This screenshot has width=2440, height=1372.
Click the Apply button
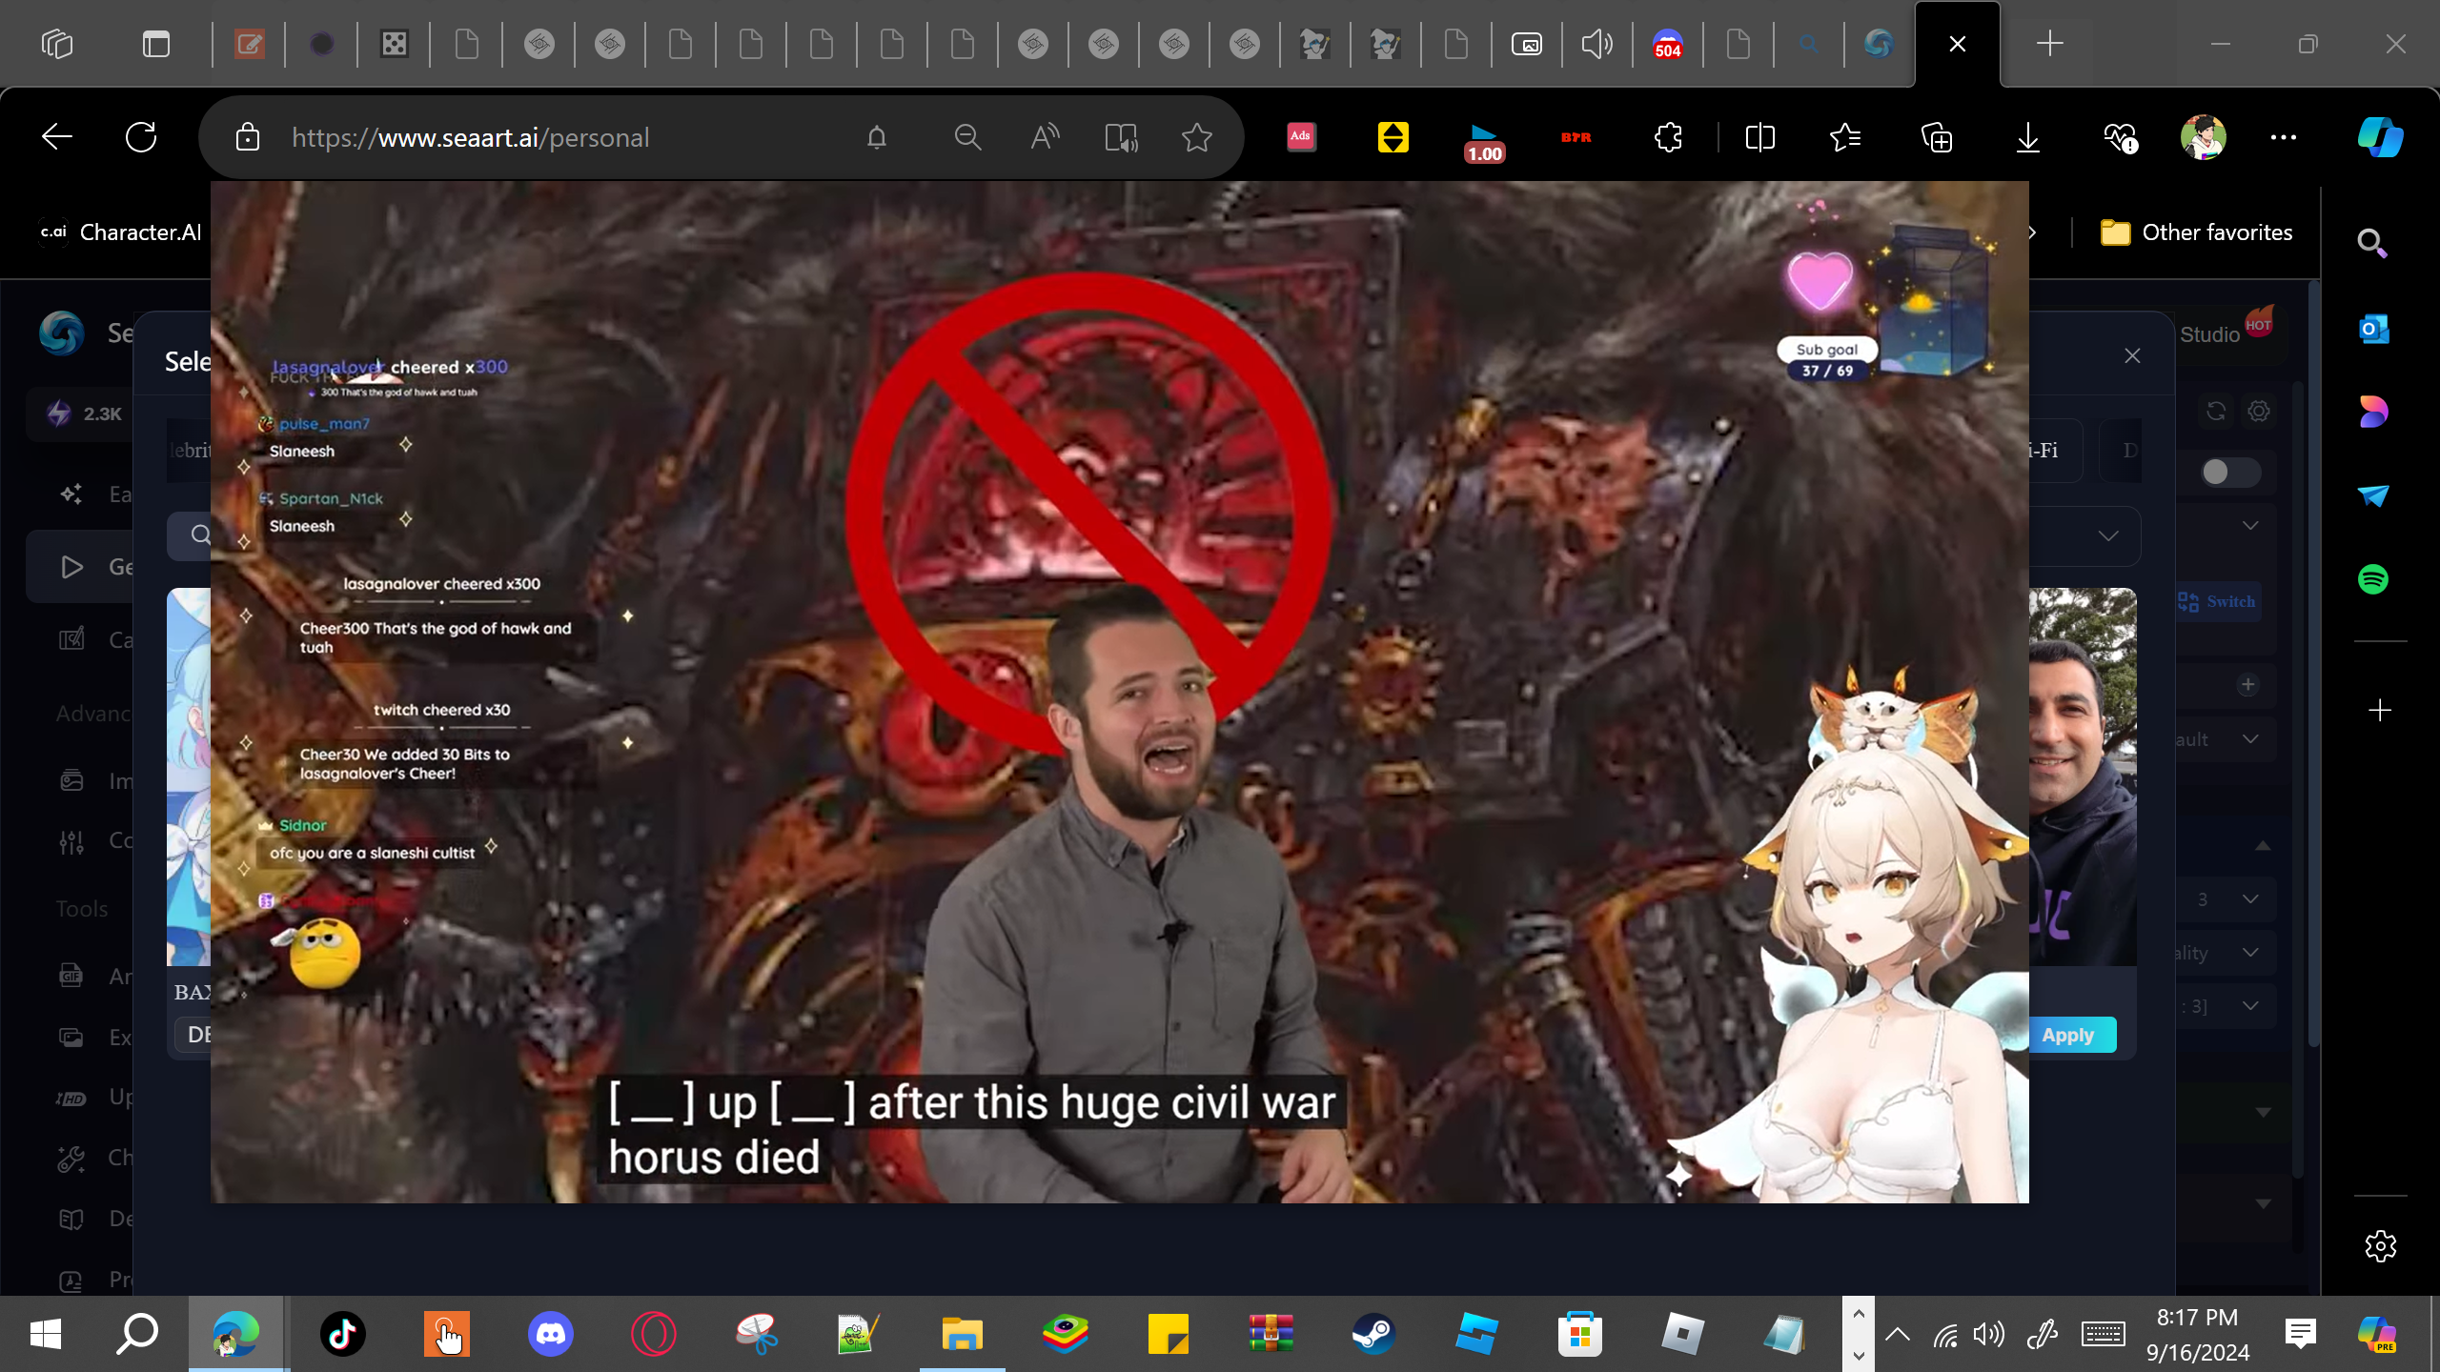pos(2068,1036)
